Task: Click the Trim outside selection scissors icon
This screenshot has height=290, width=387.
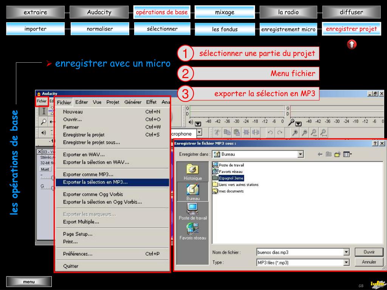Action: coord(217,133)
